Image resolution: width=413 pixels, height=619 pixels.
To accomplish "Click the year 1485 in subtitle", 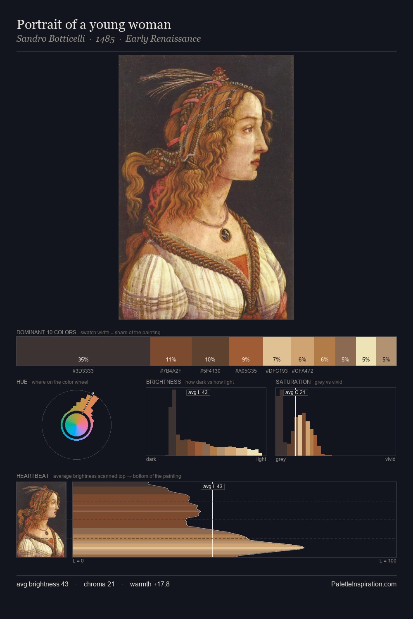I will (x=105, y=39).
